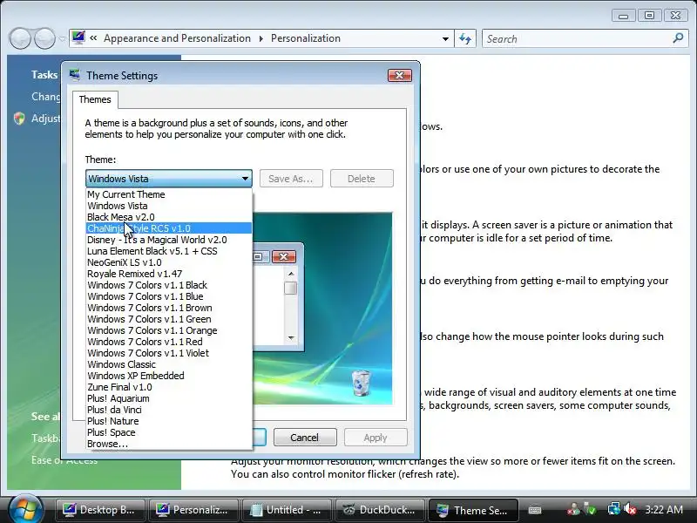Click scrollbar down arrow in preview window

(291, 338)
